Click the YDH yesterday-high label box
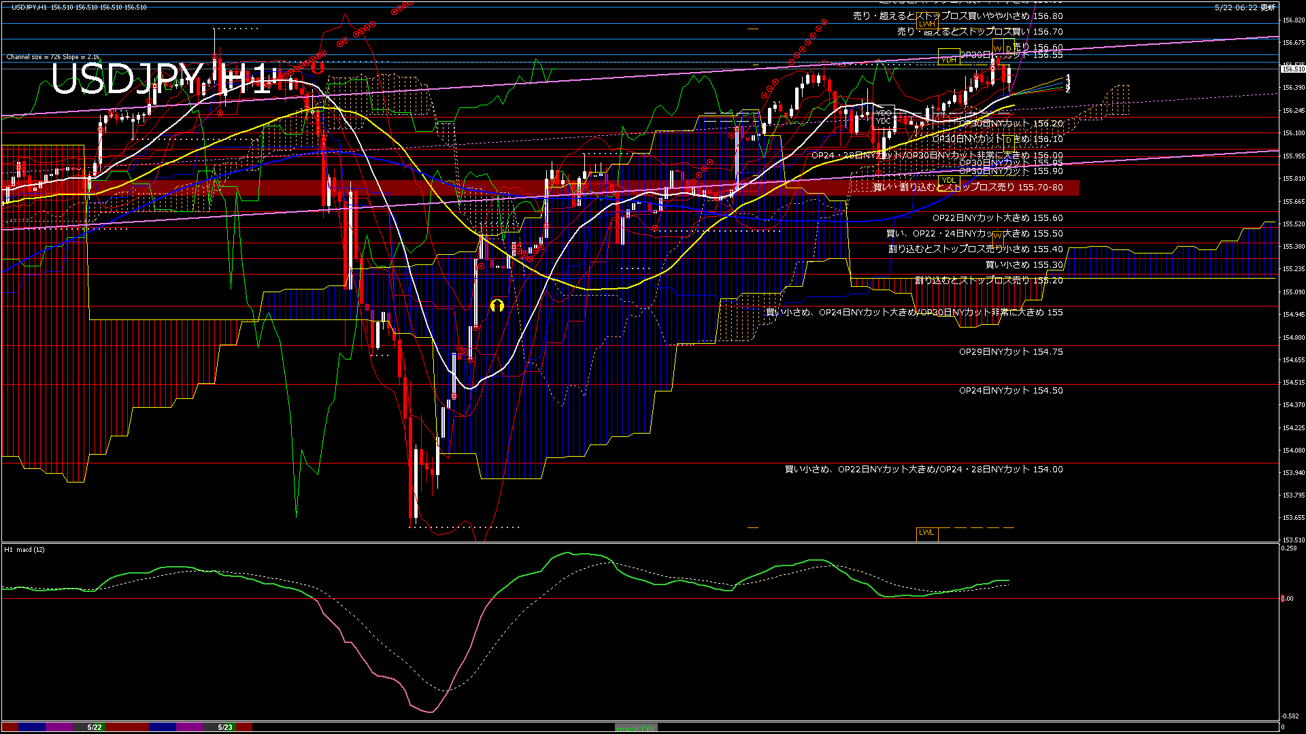This screenshot has width=1306, height=734. tap(948, 60)
